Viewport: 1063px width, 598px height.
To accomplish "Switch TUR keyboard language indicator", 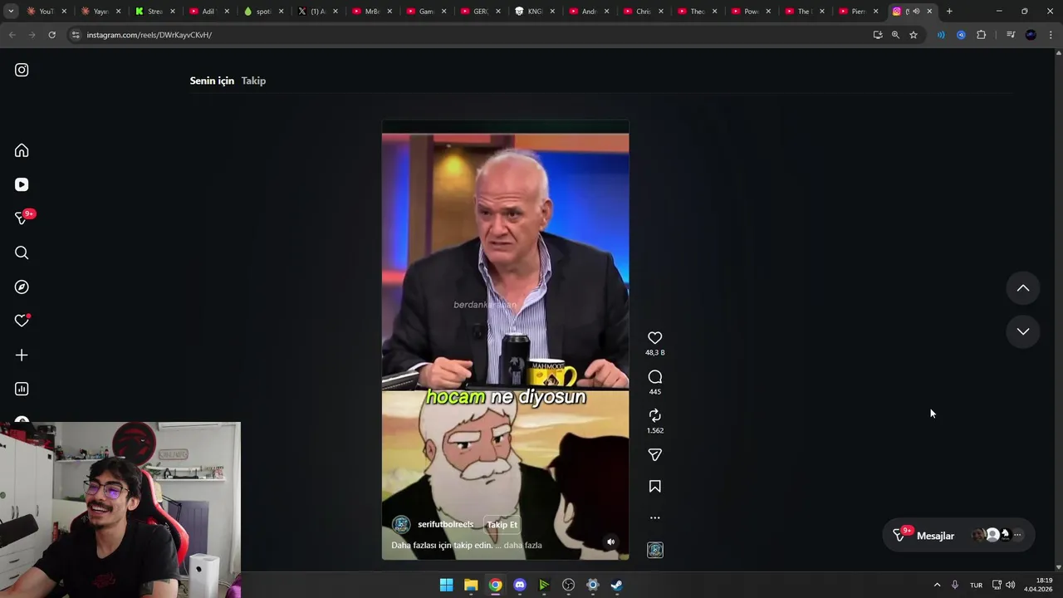I will [x=976, y=585].
